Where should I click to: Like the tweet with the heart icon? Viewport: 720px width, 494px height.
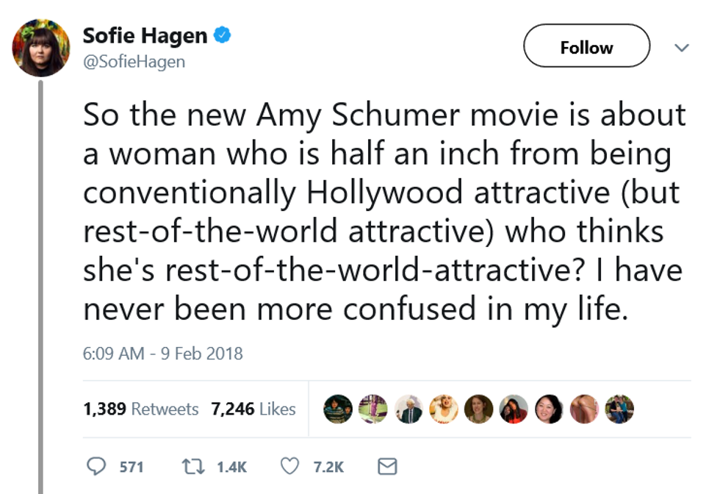pyautogui.click(x=292, y=466)
